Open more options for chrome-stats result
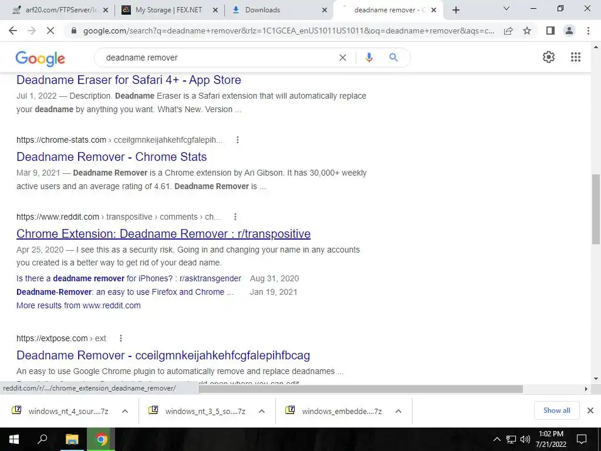The height and width of the screenshot is (451, 601). coord(238,140)
